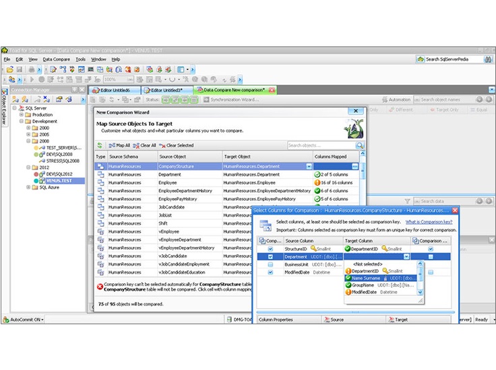Toggle the compare checkbox for ModifiedDate source row

coord(270,272)
